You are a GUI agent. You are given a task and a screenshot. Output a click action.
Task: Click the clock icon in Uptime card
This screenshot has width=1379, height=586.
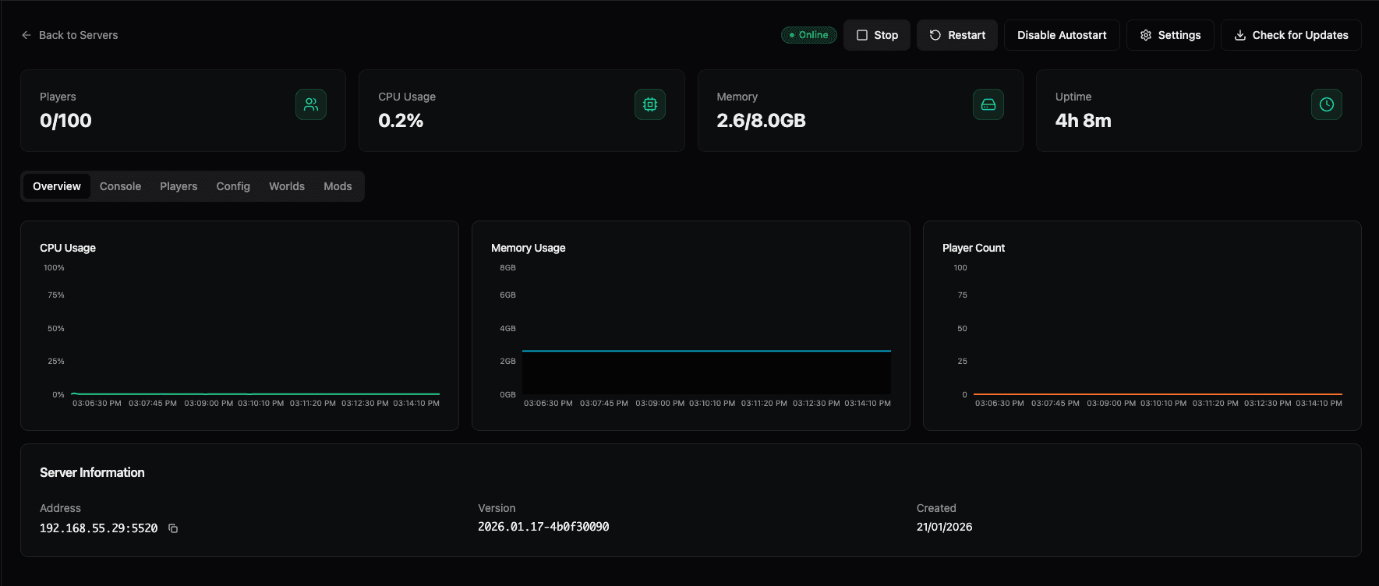1327,104
